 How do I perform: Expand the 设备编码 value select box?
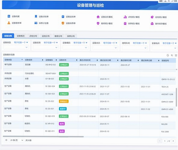(x=75, y=48)
